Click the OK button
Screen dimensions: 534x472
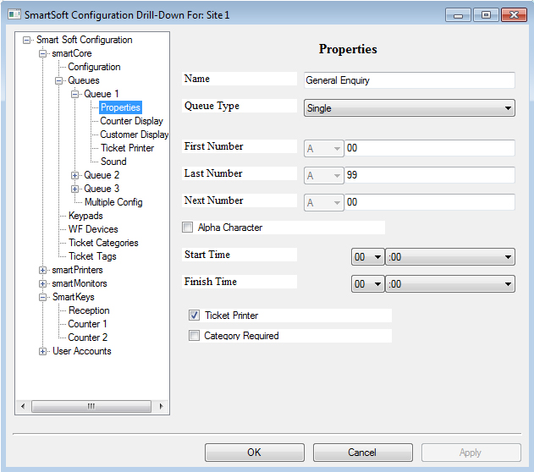255,453
